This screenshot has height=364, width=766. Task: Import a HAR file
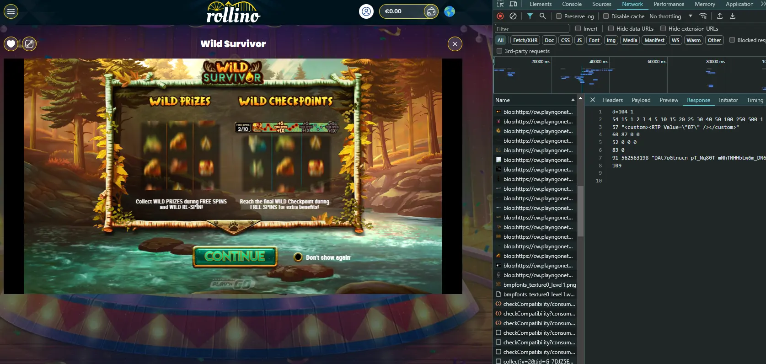pyautogui.click(x=720, y=16)
